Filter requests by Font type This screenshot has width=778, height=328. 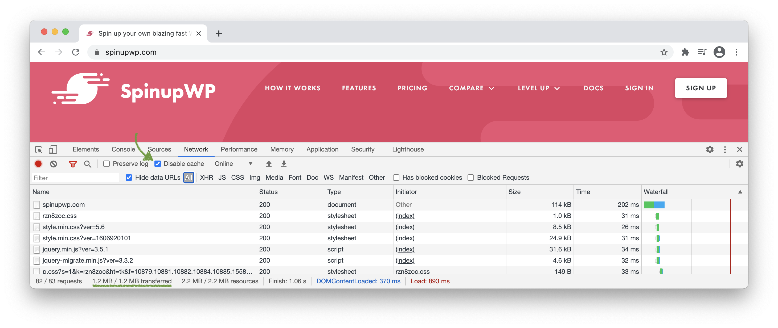pyautogui.click(x=295, y=178)
